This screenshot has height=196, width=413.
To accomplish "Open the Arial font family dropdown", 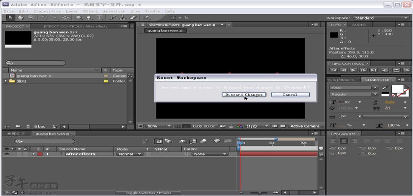I will 354,87.
